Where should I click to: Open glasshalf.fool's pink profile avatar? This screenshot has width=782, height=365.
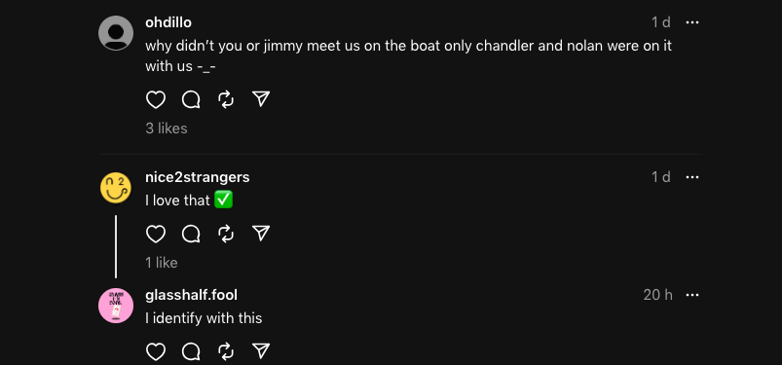116,306
